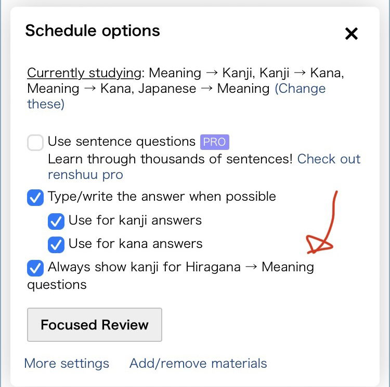This screenshot has height=387, width=390.
Task: Uncheck the Use for kana answers box
Action: [56, 244]
